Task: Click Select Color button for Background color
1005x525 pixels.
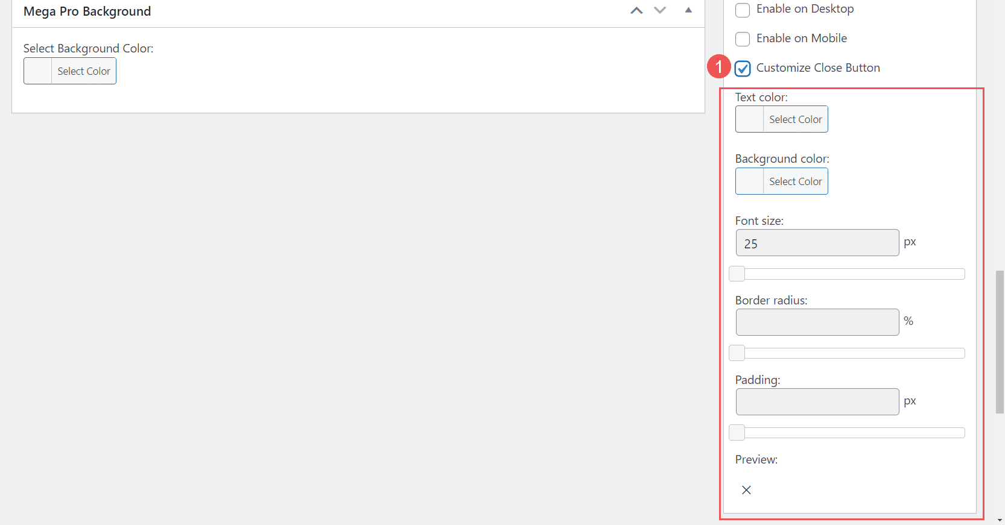Action: point(795,181)
